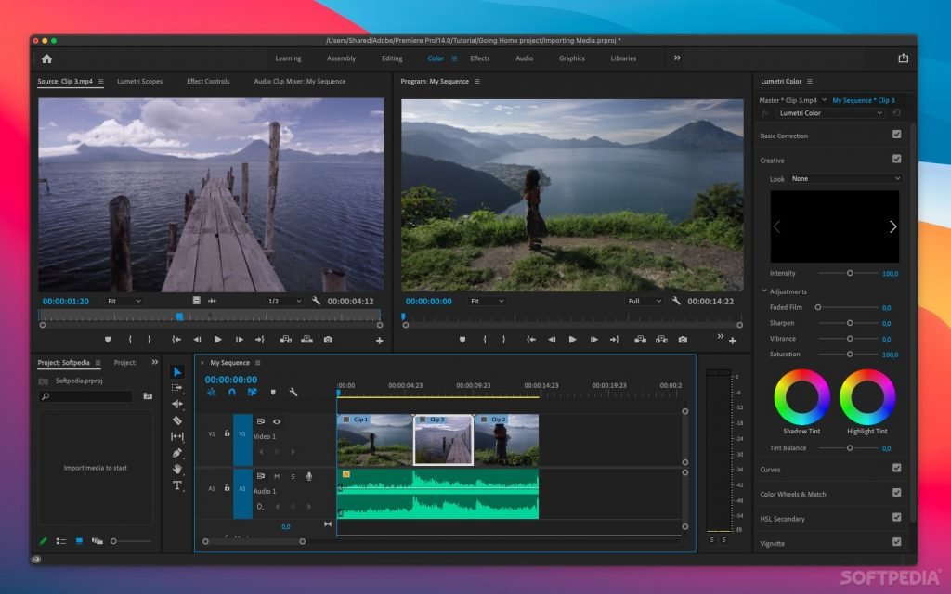Select the Ripple Edit tool
The width and height of the screenshot is (951, 594).
(x=177, y=404)
